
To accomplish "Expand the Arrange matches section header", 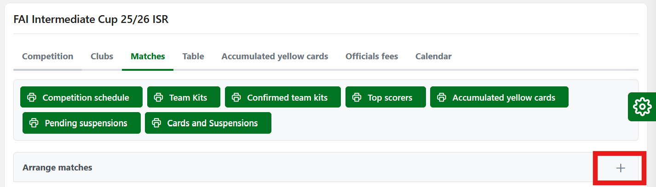I will (x=58, y=168).
